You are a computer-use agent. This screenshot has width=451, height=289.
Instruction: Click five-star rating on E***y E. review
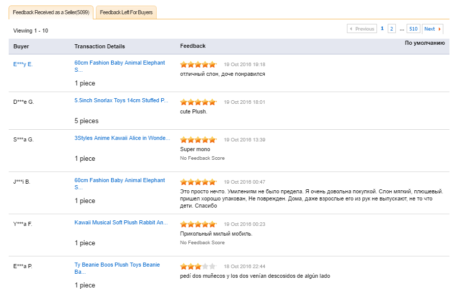coord(198,65)
